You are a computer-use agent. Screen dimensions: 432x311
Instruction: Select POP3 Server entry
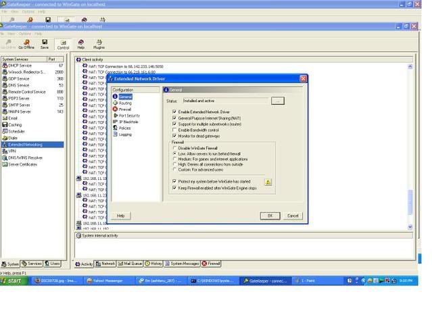click(32, 99)
